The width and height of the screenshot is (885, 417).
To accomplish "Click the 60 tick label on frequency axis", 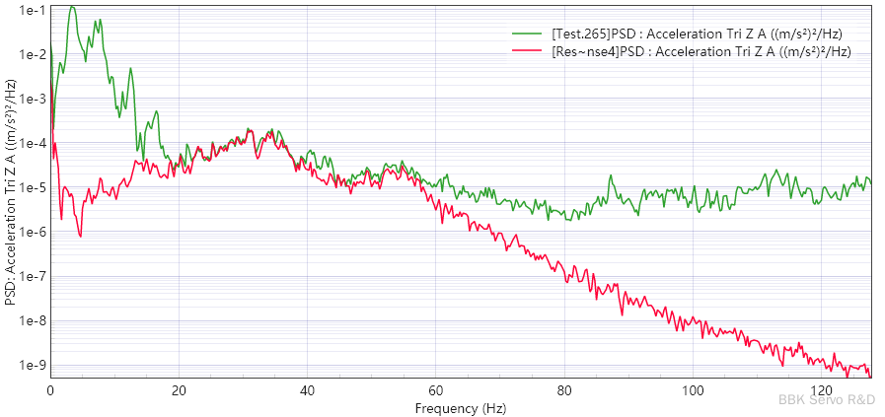I will [x=436, y=389].
